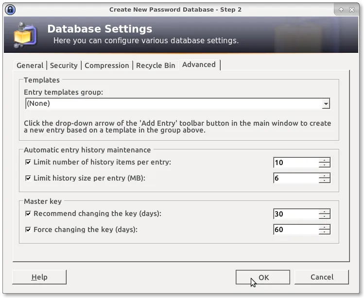Increase history size MB with up arrow
The height and width of the screenshot is (298, 364).
click(324, 175)
